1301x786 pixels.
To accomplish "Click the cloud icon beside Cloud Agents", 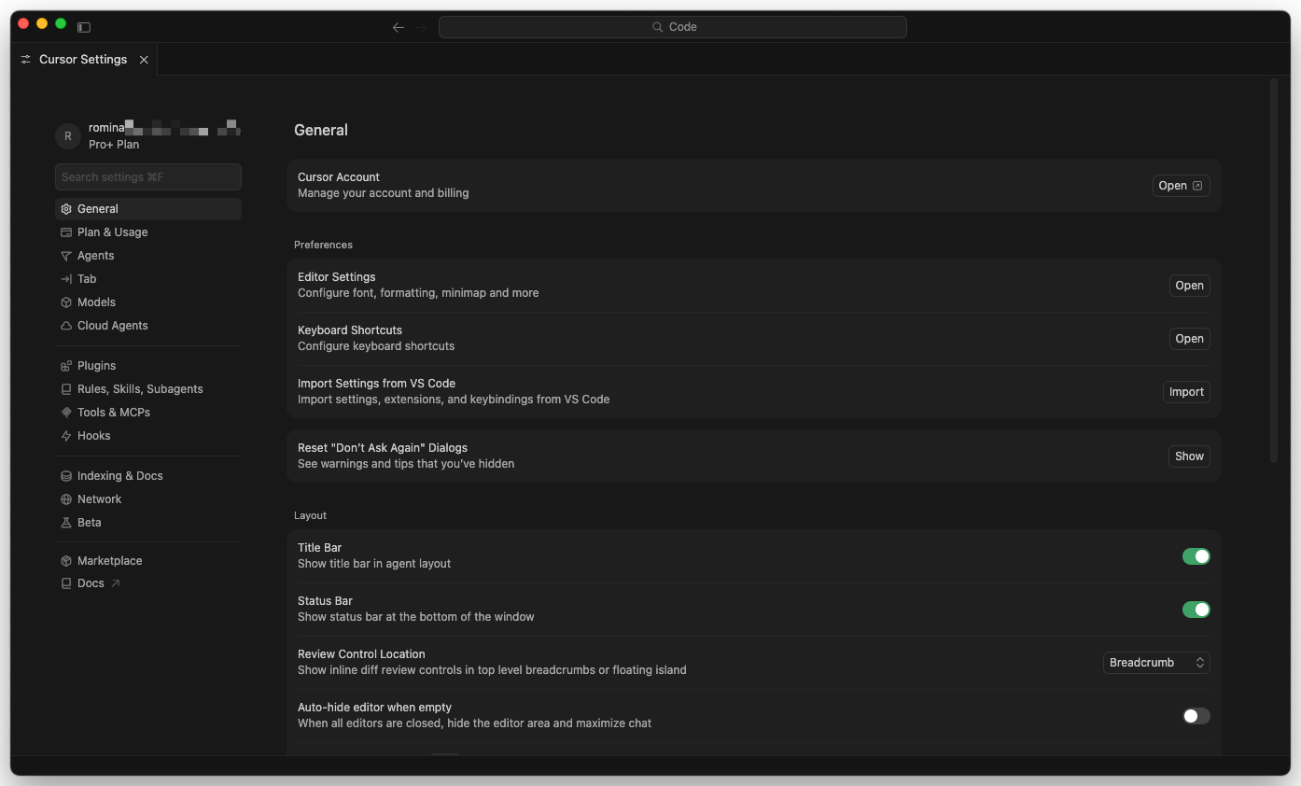I will [x=66, y=326].
